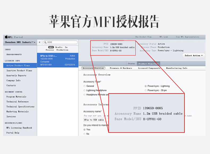This screenshot has width=210, height=154.
Task: Click Process Phase value Production
Action: tap(163, 47)
